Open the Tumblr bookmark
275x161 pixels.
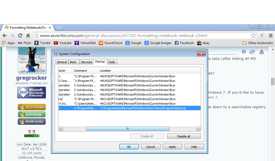pos(43,43)
